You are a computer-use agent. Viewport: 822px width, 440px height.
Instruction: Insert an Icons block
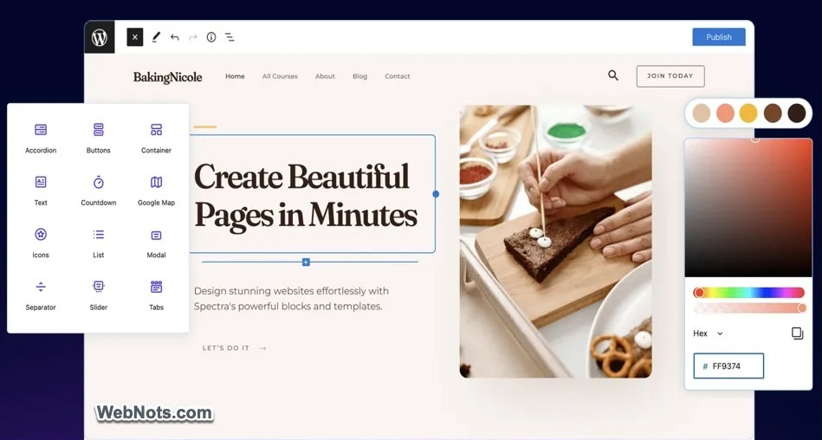(x=41, y=243)
